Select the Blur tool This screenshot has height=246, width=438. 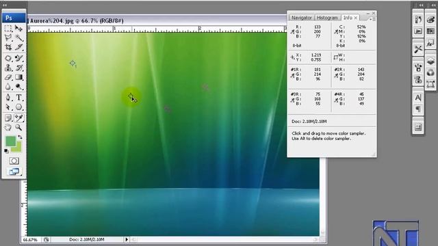coord(8,87)
